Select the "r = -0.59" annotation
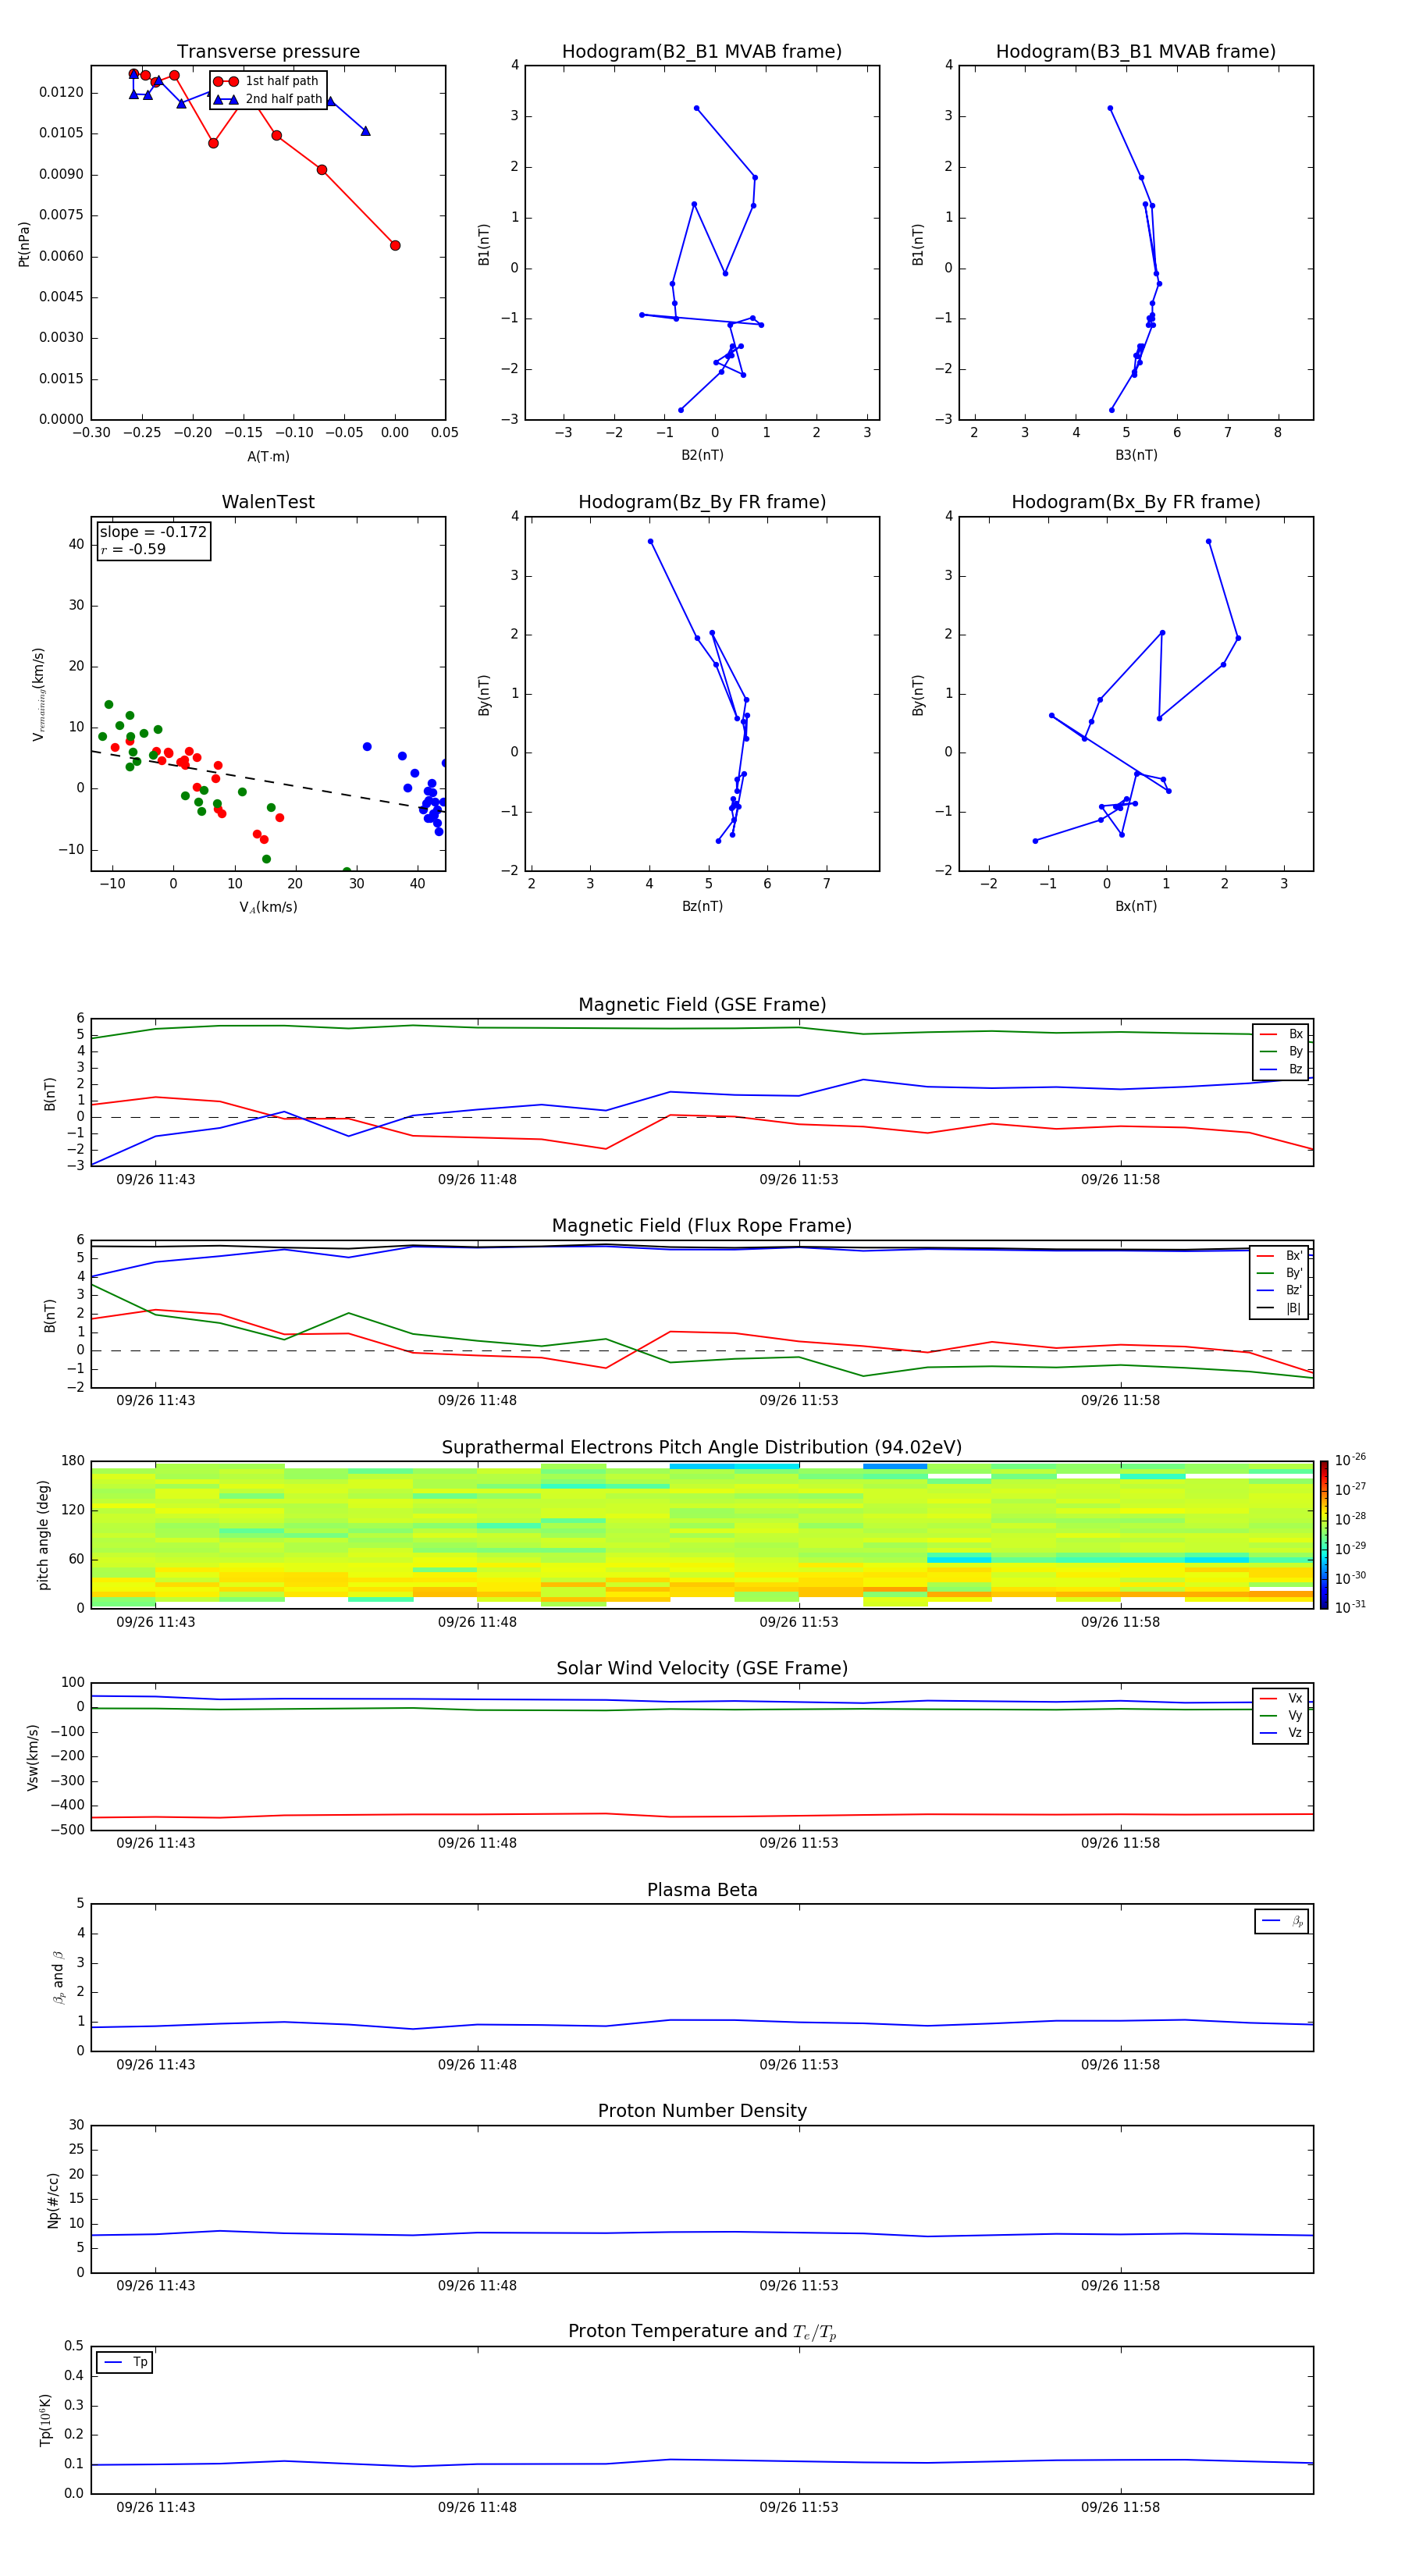1405x2576 pixels. pos(133,549)
